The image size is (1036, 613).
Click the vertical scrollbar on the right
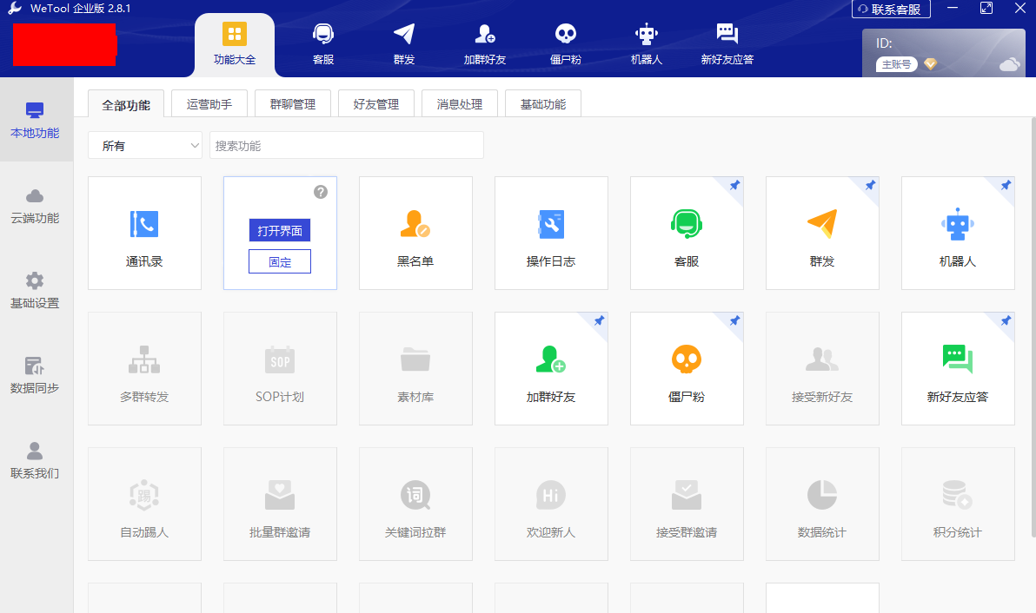tap(1033, 326)
